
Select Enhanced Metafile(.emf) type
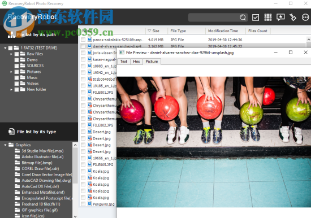(43, 192)
